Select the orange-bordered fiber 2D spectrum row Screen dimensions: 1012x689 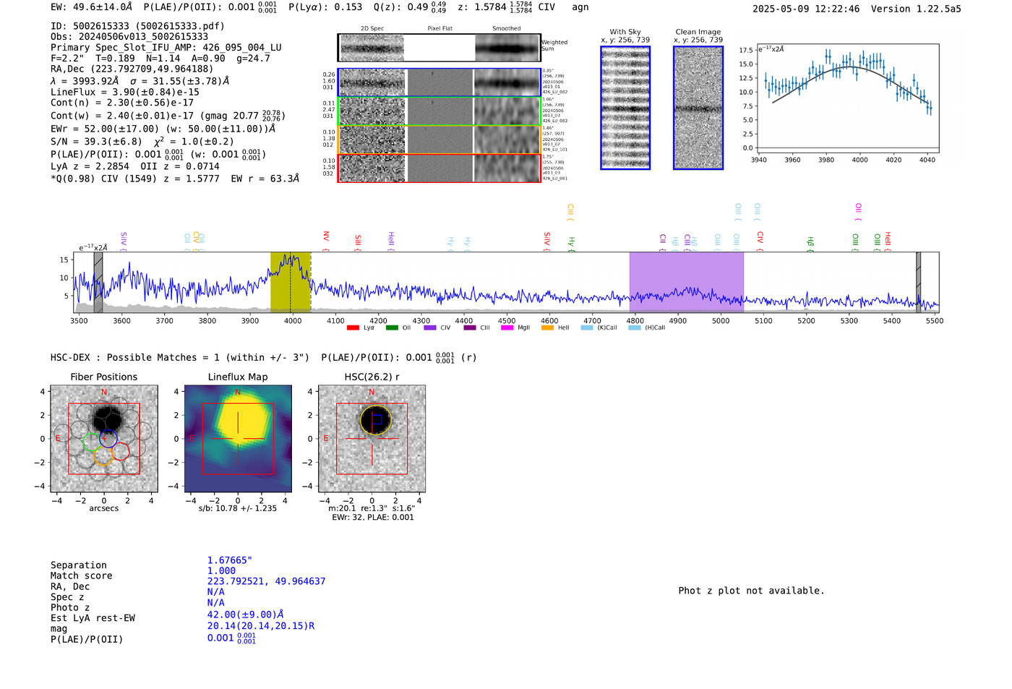tap(439, 140)
